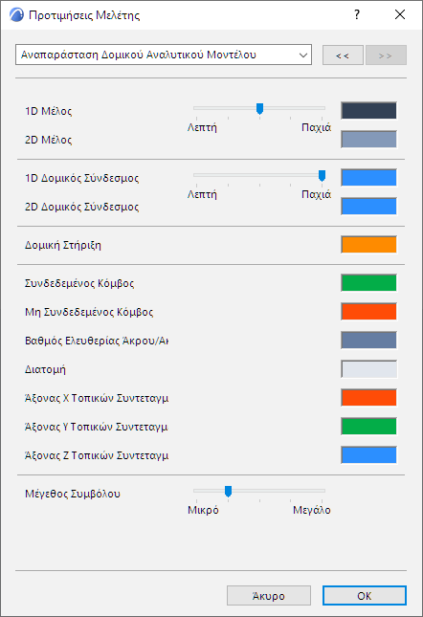This screenshot has height=617, width=423.
Task: Change the Συνδεδεμένος Κόμβος green color
Action: 368,283
